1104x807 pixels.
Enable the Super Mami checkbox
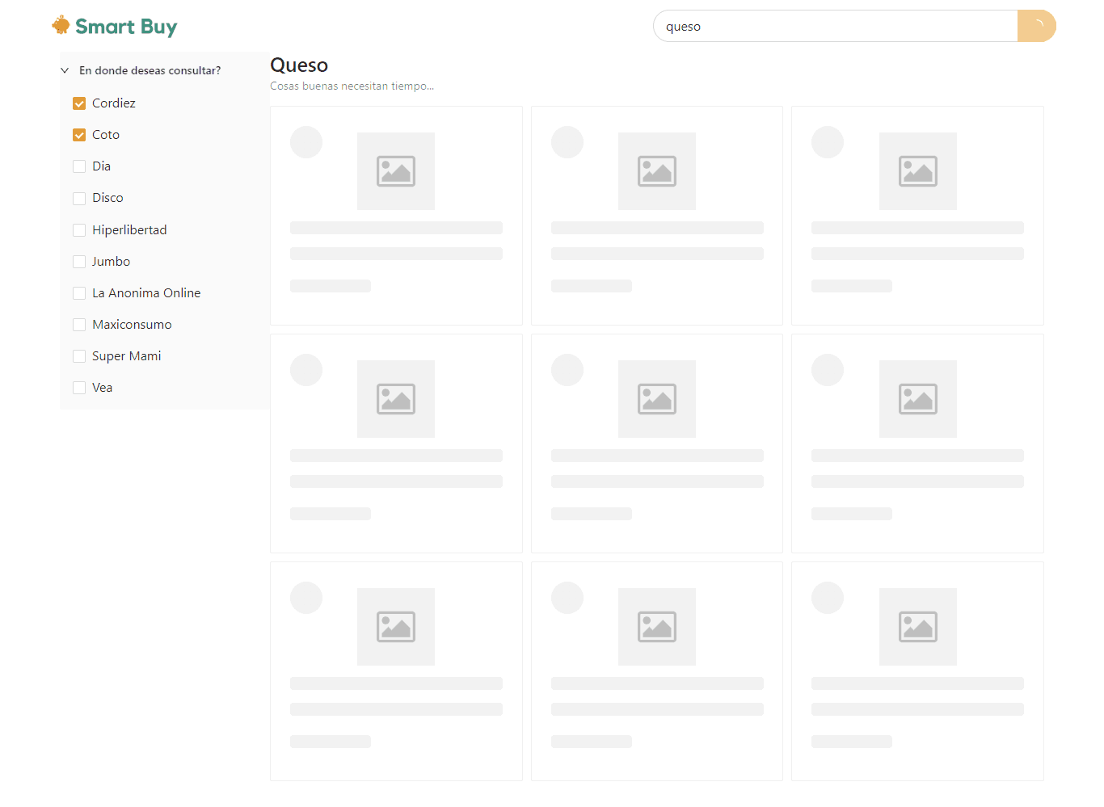(78, 355)
